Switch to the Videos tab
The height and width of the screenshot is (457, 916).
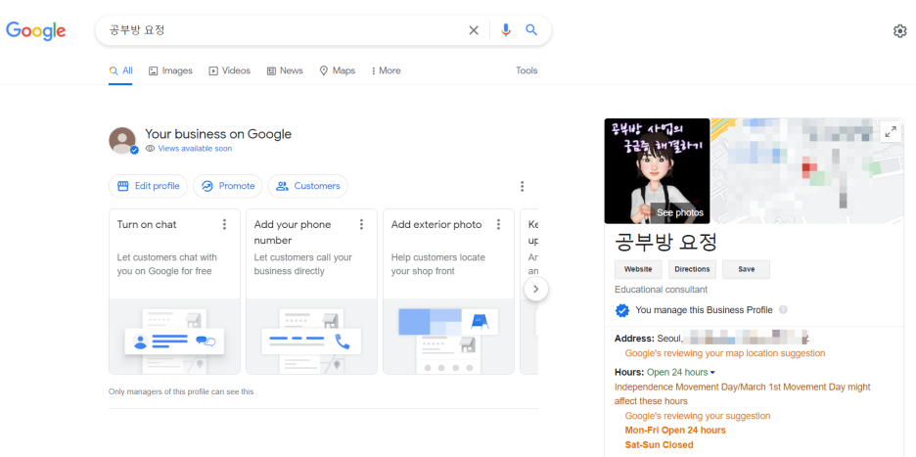tap(230, 70)
